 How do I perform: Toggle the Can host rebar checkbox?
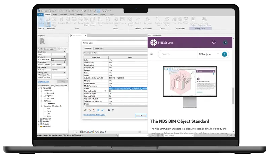tap(53, 60)
